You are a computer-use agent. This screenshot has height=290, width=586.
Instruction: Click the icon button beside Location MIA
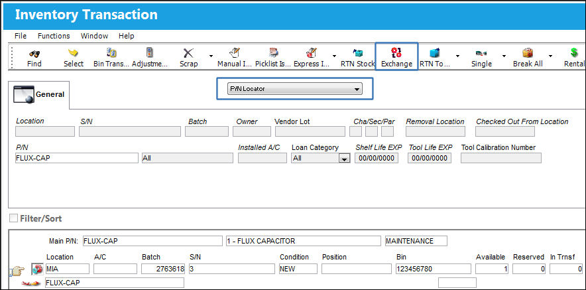point(36,269)
